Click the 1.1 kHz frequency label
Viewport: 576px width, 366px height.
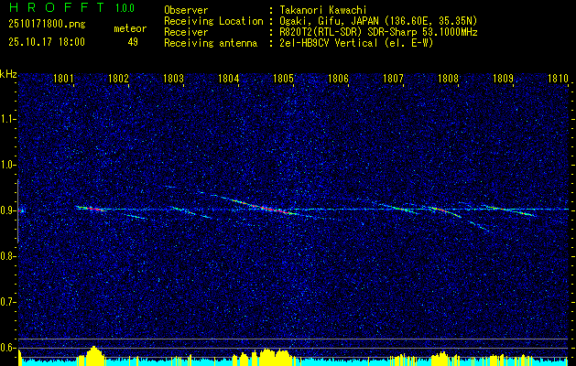click(x=7, y=119)
